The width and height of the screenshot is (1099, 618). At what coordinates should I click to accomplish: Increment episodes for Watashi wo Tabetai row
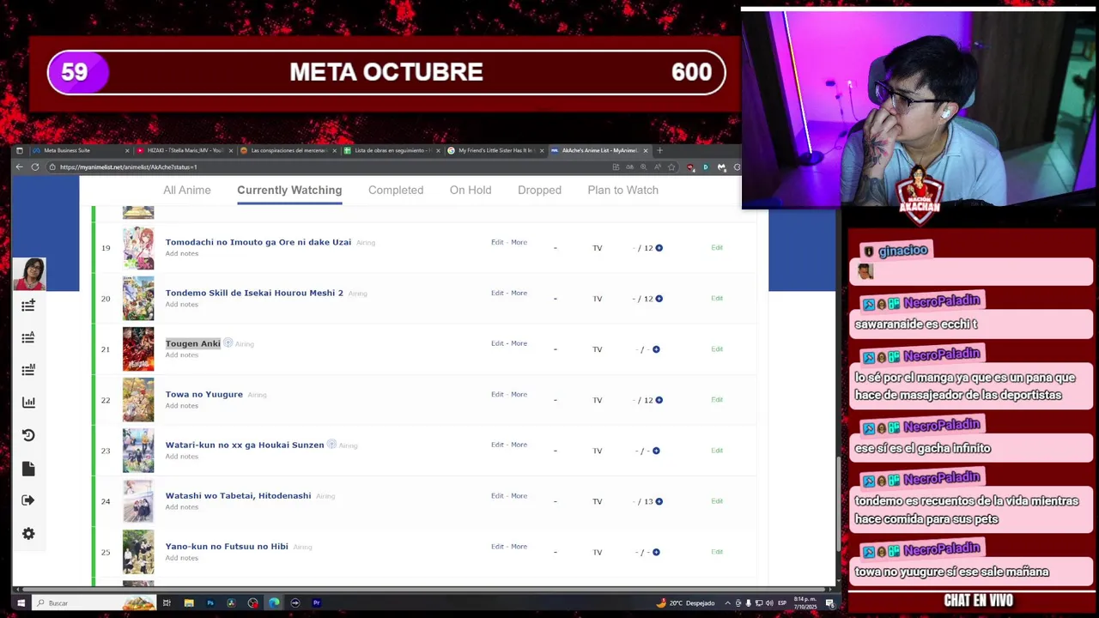click(x=659, y=501)
